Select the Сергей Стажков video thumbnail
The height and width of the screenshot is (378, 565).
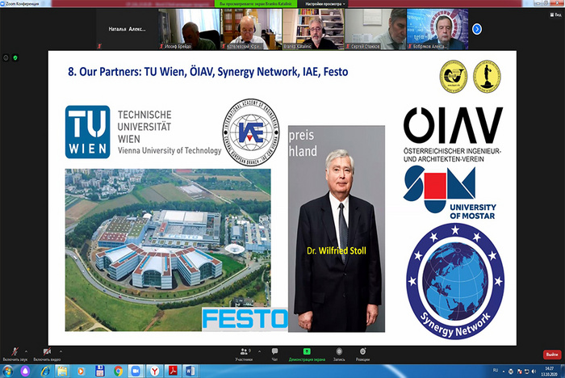coord(375,29)
